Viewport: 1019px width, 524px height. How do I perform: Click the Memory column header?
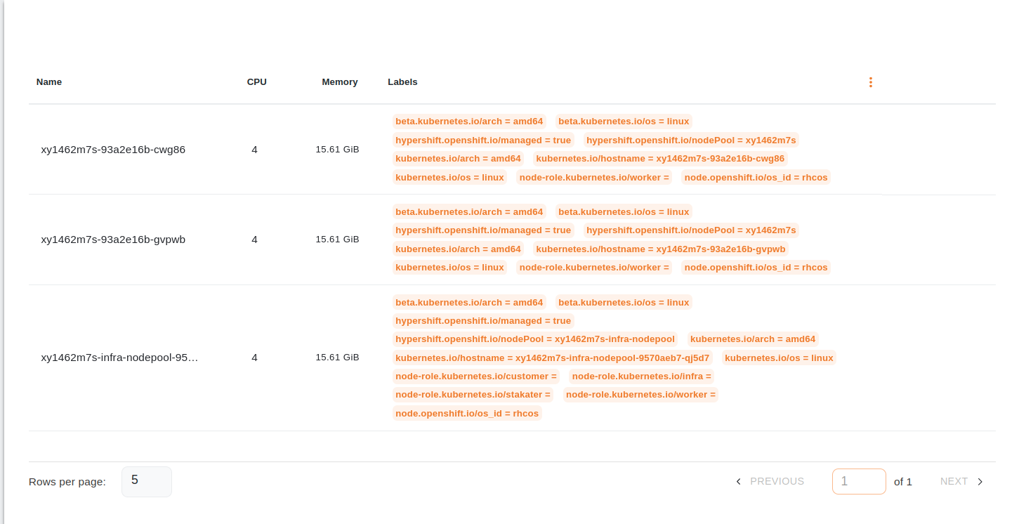(339, 82)
